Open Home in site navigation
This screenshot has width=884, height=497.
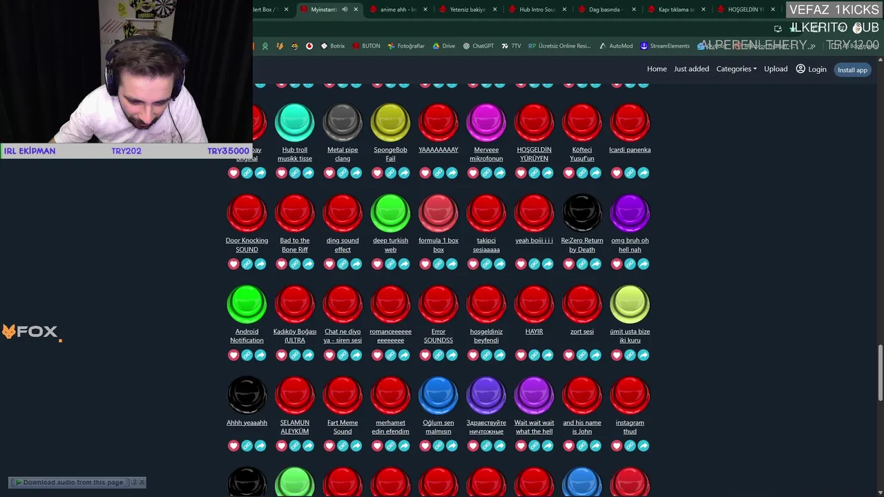(x=657, y=69)
